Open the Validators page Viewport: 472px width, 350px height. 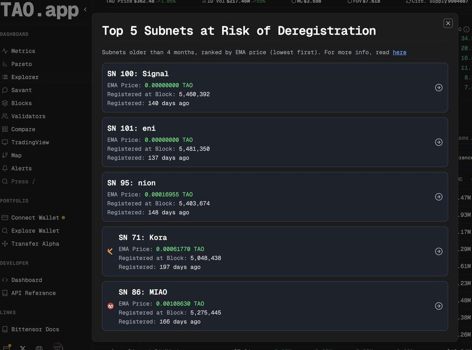click(x=28, y=116)
